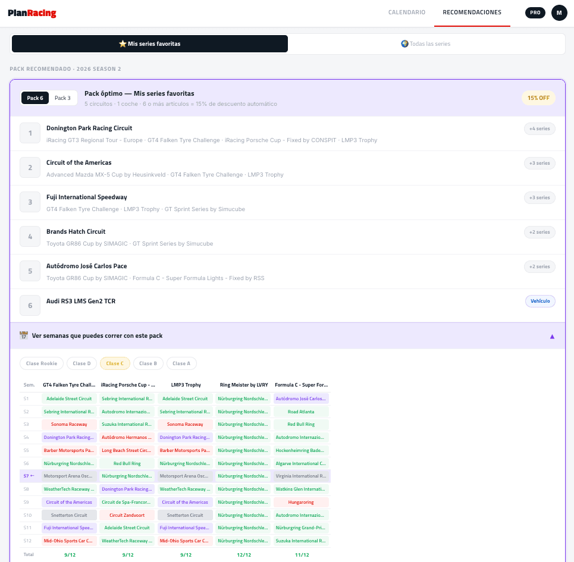
Task: Expand +3 series for Fuji International Speedway
Action: (540, 197)
